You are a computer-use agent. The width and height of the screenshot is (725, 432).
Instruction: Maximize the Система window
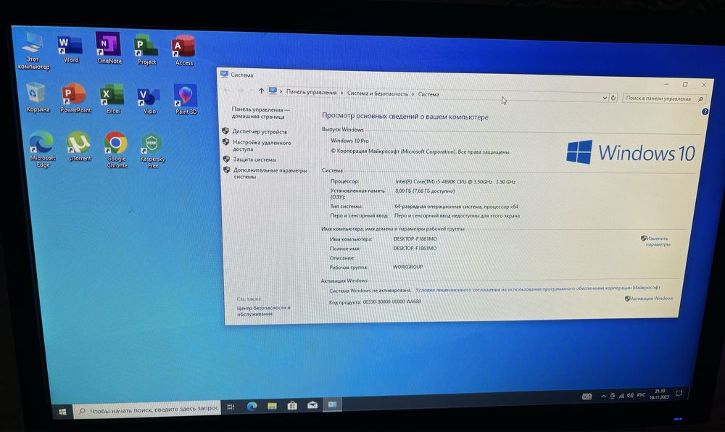(685, 85)
